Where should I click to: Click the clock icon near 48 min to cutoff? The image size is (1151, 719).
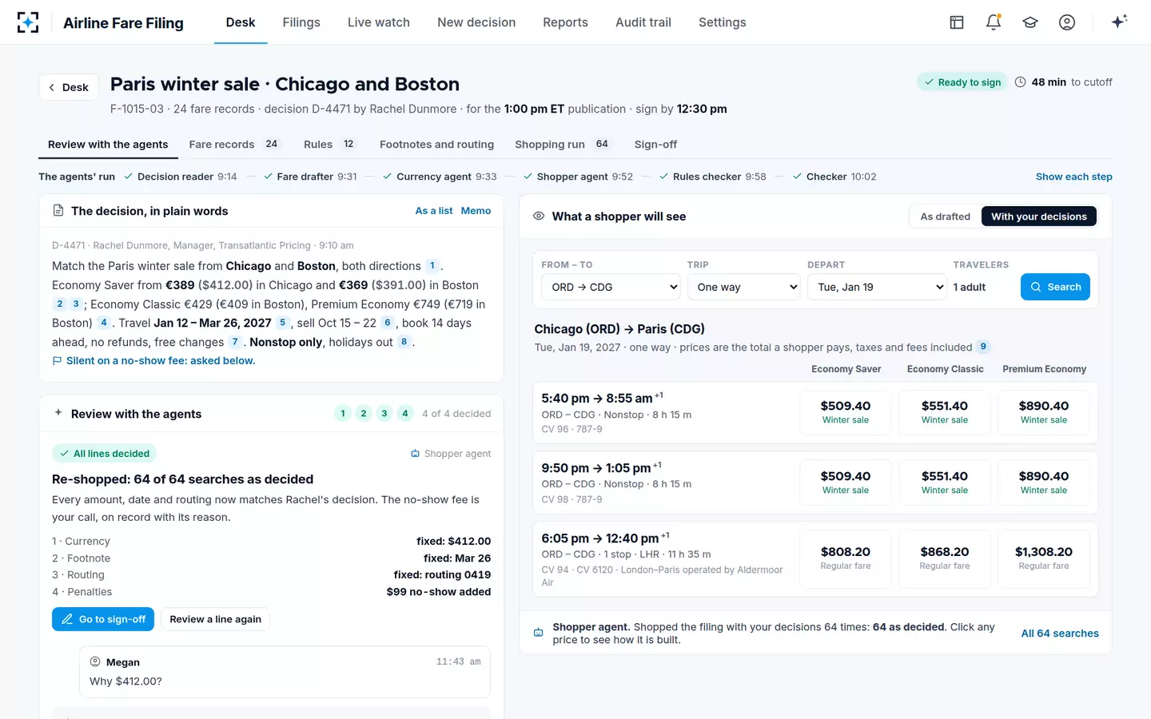(1020, 81)
